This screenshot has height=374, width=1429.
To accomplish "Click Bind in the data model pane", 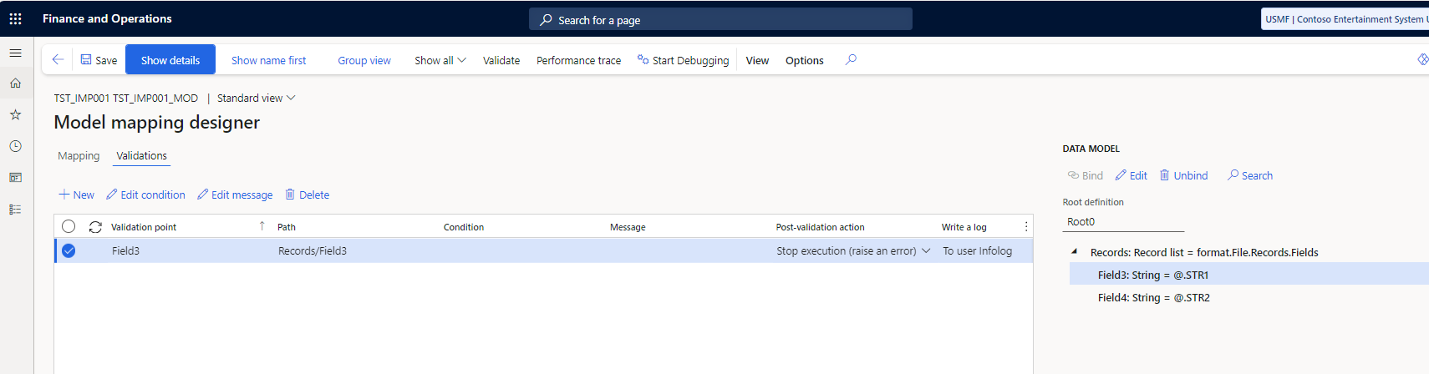I will [1085, 175].
